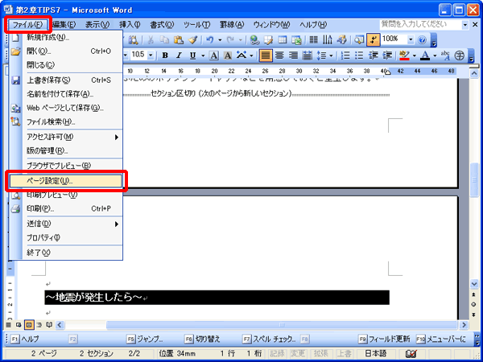Toggle right alignment
The image size is (483, 362).
pyautogui.click(x=293, y=56)
